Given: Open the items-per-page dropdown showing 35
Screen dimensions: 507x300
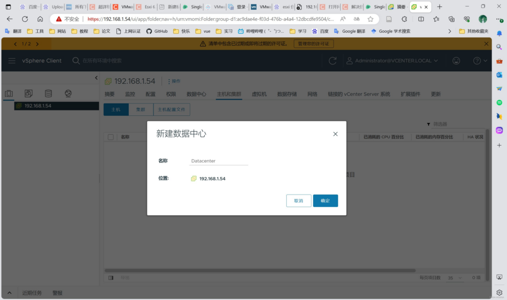Looking at the screenshot, I should [x=453, y=278].
